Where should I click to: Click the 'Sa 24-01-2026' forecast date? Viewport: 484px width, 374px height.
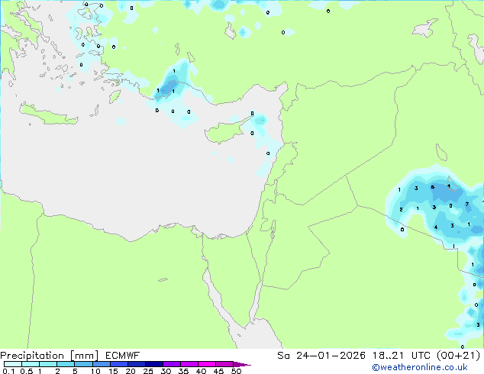321,356
